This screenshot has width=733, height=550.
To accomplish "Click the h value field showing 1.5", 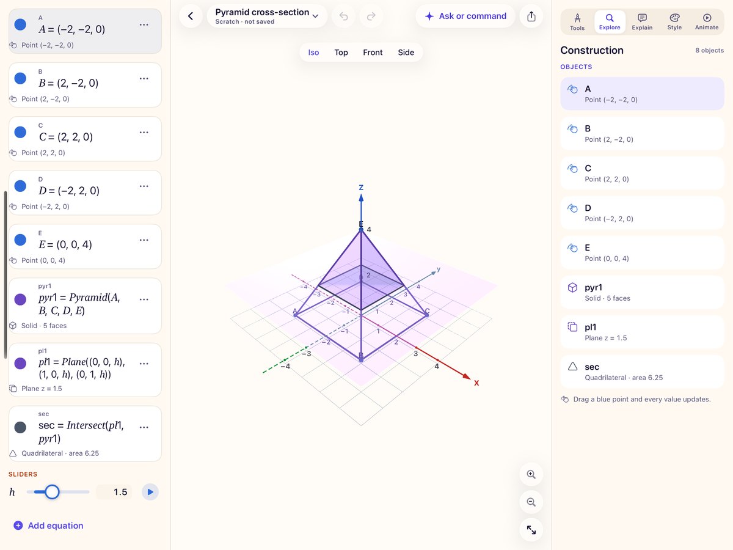I will (114, 492).
